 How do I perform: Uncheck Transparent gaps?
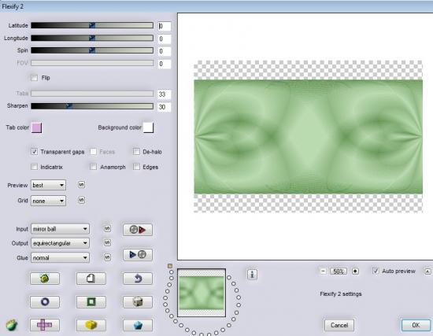click(34, 152)
